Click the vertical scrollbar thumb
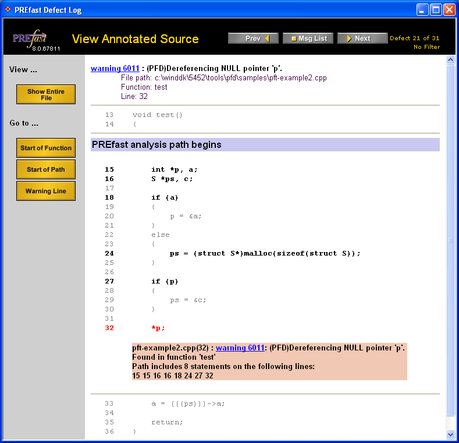This screenshot has height=443, width=459. coord(450,240)
